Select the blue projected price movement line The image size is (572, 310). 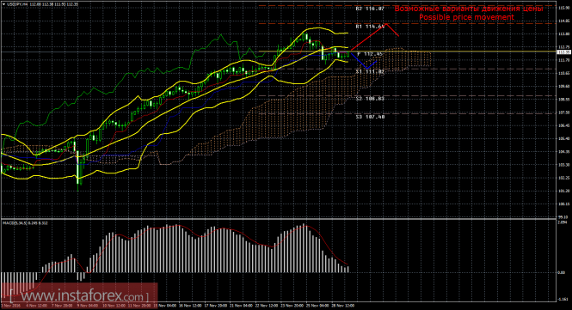click(x=364, y=61)
